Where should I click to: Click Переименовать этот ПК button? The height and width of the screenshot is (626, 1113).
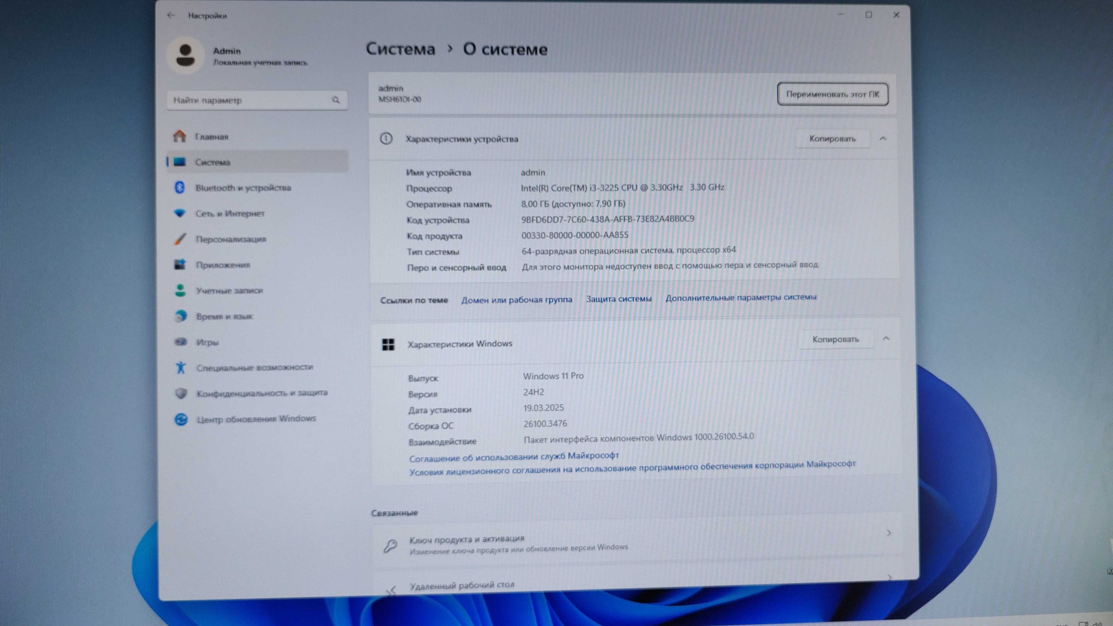click(x=832, y=94)
